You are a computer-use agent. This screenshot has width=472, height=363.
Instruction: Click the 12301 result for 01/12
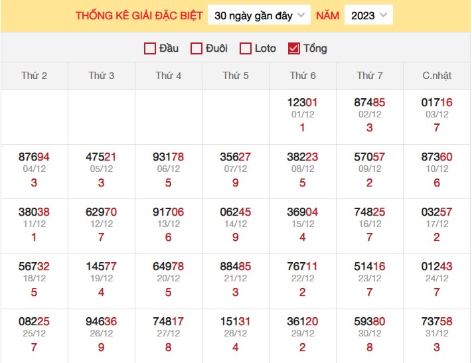pyautogui.click(x=303, y=103)
